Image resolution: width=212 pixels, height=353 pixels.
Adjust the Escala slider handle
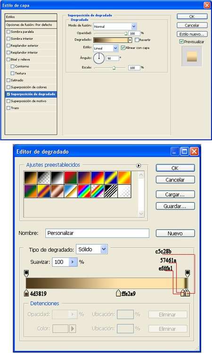(114, 68)
